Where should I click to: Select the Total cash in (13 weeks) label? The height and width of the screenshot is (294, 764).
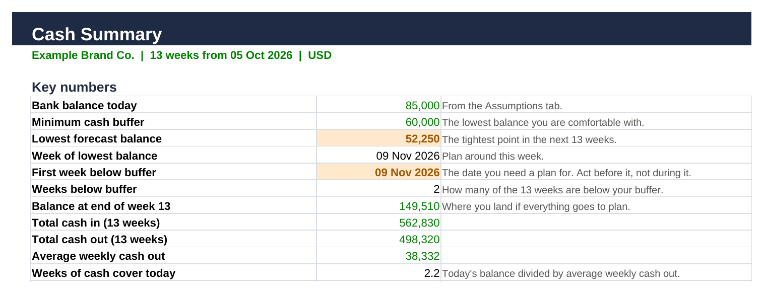click(96, 223)
